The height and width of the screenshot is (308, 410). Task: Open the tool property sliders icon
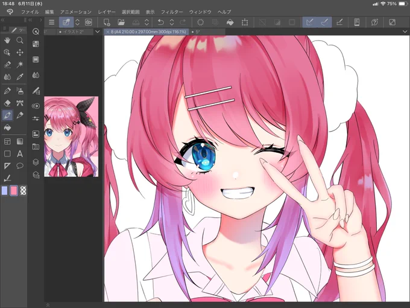point(36,118)
